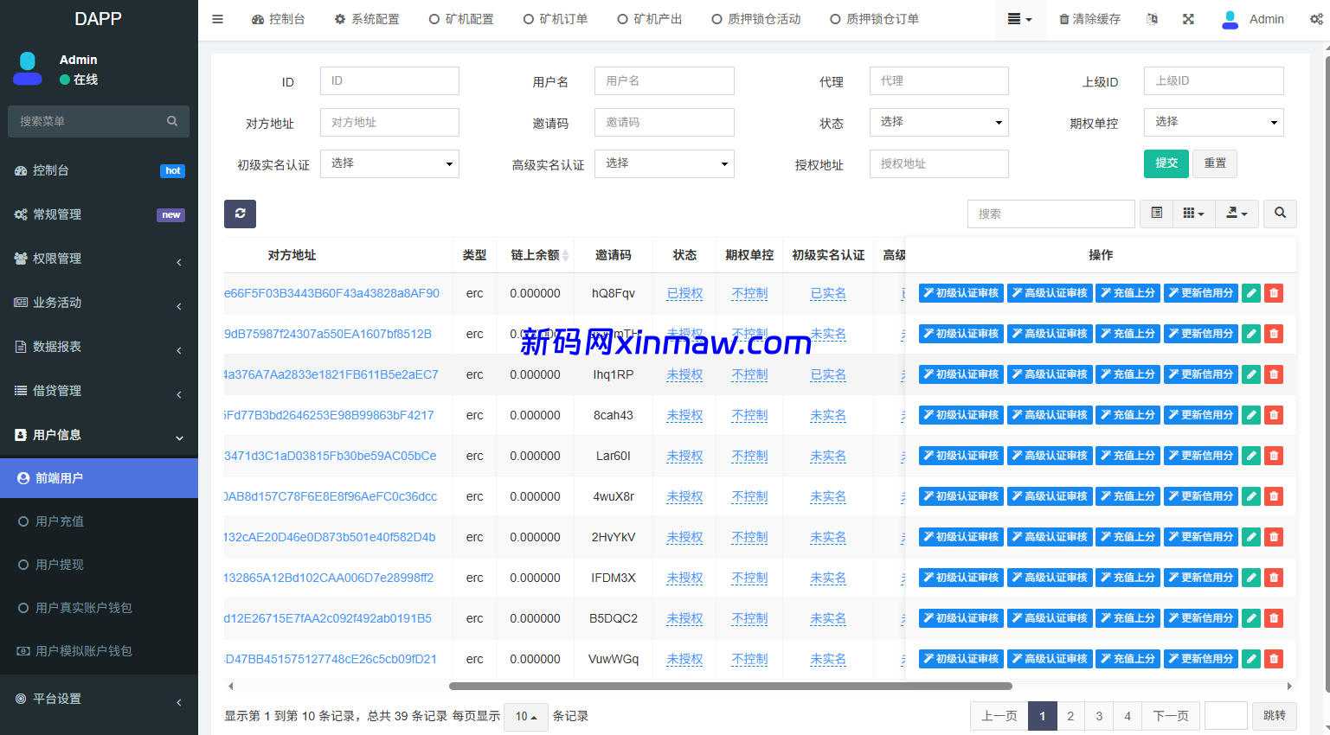1330x735 pixels.
Task: Open the language switch icon
Action: click(1152, 19)
